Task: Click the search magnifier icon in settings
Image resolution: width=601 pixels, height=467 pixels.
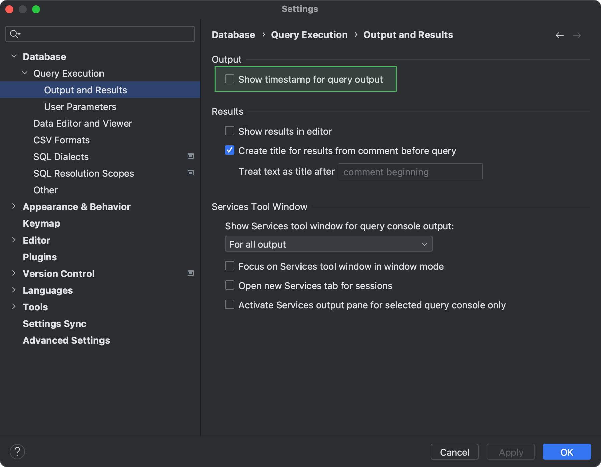Action: 14,34
